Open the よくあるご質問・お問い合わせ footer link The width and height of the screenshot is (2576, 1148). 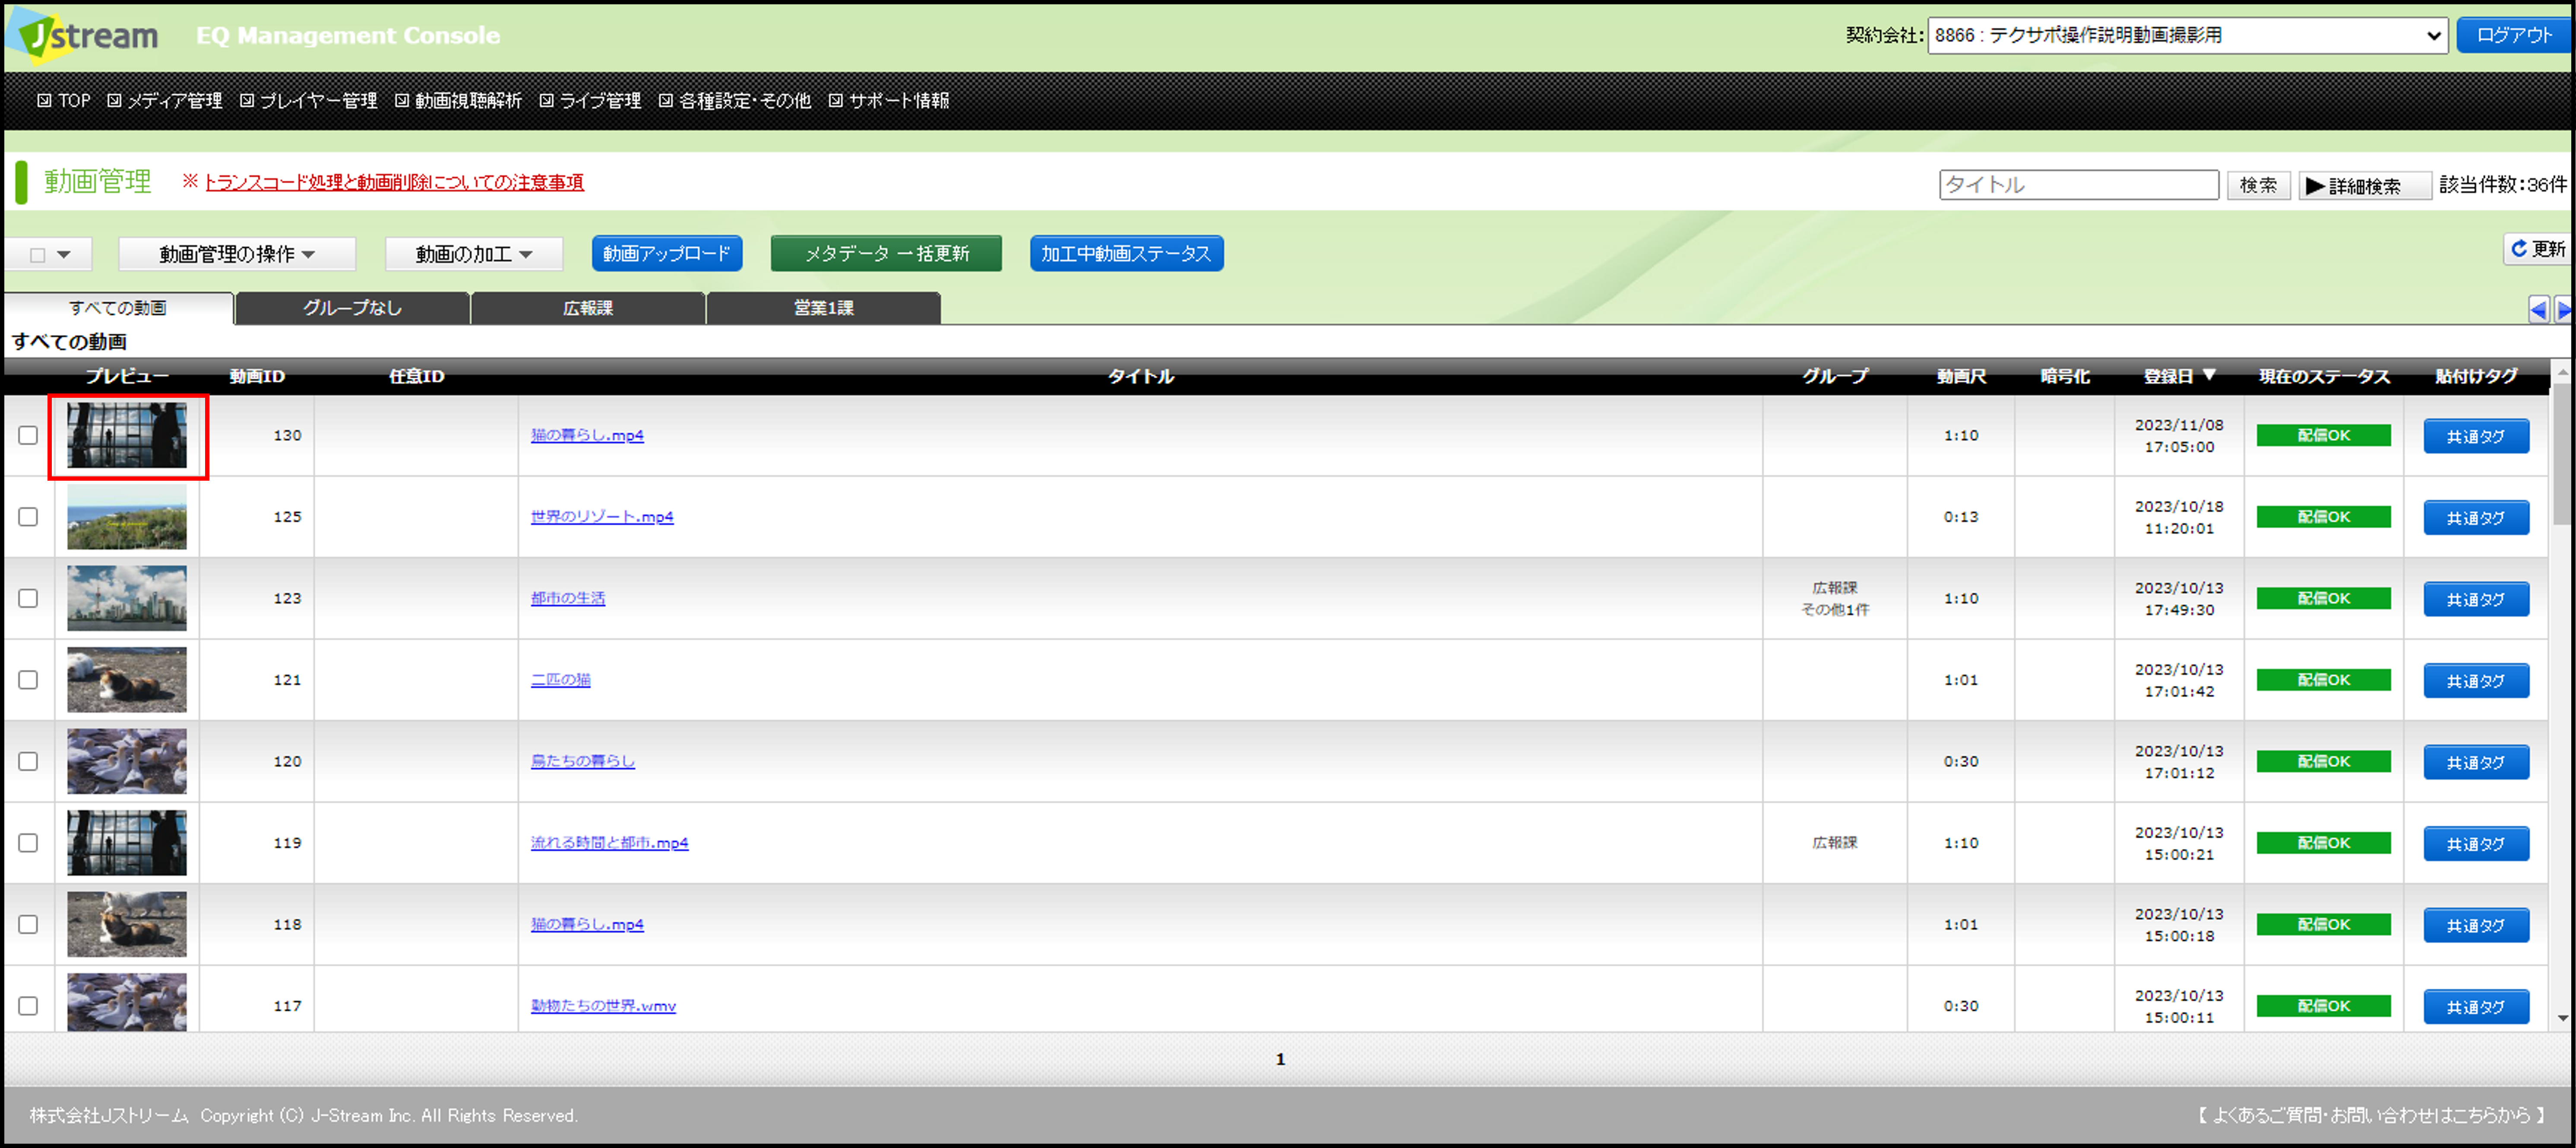pos(2370,1115)
